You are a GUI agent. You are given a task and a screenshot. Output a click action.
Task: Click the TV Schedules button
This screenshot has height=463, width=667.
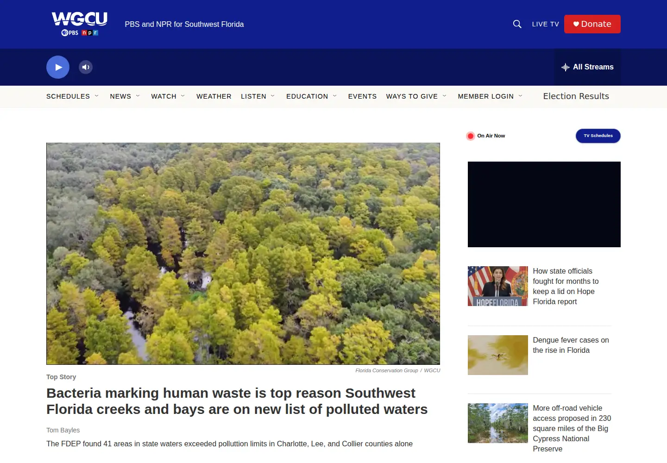(598, 136)
